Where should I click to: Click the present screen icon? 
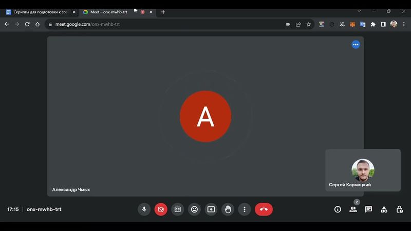pos(211,209)
